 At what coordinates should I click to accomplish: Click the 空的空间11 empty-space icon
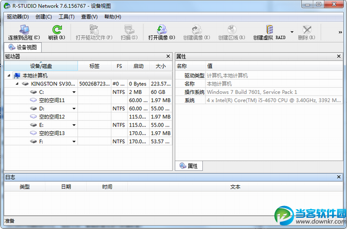point(34,100)
